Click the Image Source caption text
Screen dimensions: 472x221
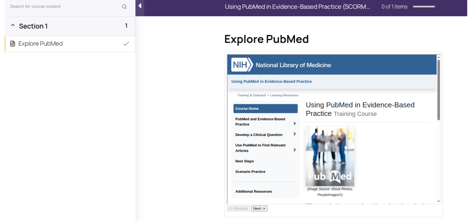point(330,192)
